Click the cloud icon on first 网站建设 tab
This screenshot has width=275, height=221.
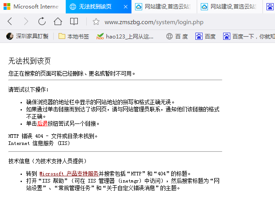tap(139, 7)
